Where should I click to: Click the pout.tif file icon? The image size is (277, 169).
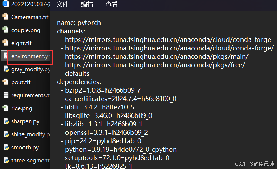pos(6,82)
